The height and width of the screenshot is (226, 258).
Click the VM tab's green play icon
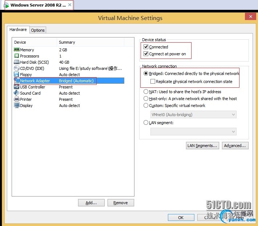click(x=7, y=5)
